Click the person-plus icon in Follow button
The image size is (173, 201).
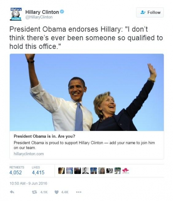click(143, 12)
